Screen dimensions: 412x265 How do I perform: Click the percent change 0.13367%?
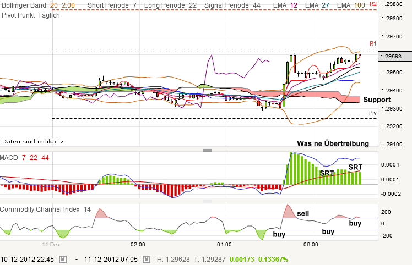pyautogui.click(x=273, y=260)
